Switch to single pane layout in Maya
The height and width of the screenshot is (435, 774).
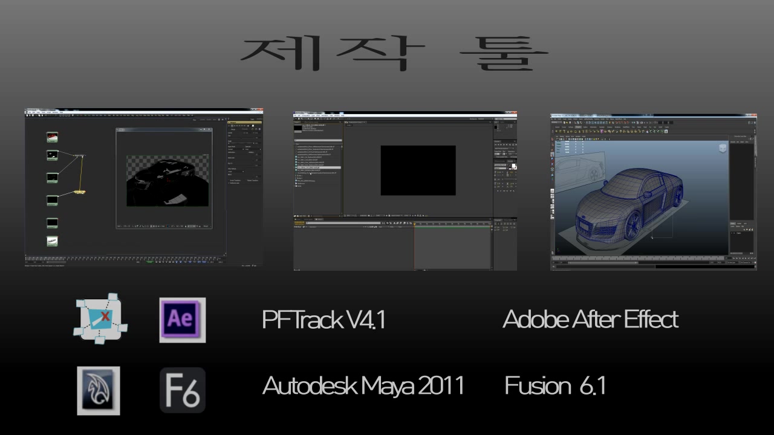[x=553, y=191]
